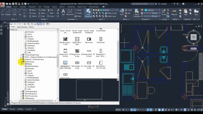Click Insert block icon
The image size is (203, 114).
pos(122,12)
